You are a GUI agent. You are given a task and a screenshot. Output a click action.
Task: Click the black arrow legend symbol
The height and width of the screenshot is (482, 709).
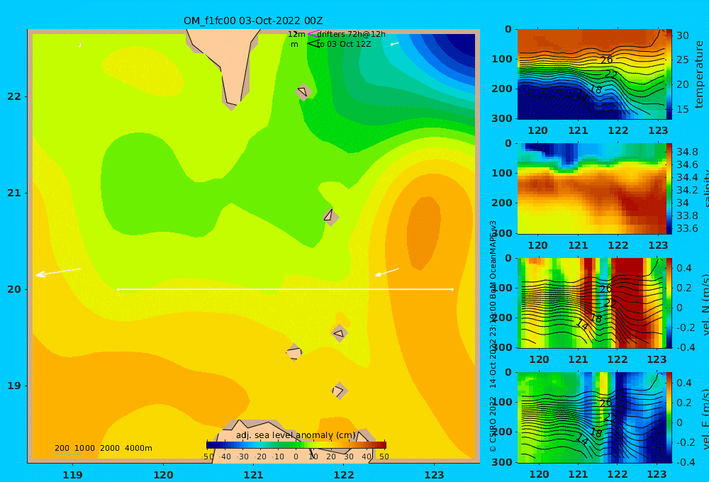click(x=313, y=44)
